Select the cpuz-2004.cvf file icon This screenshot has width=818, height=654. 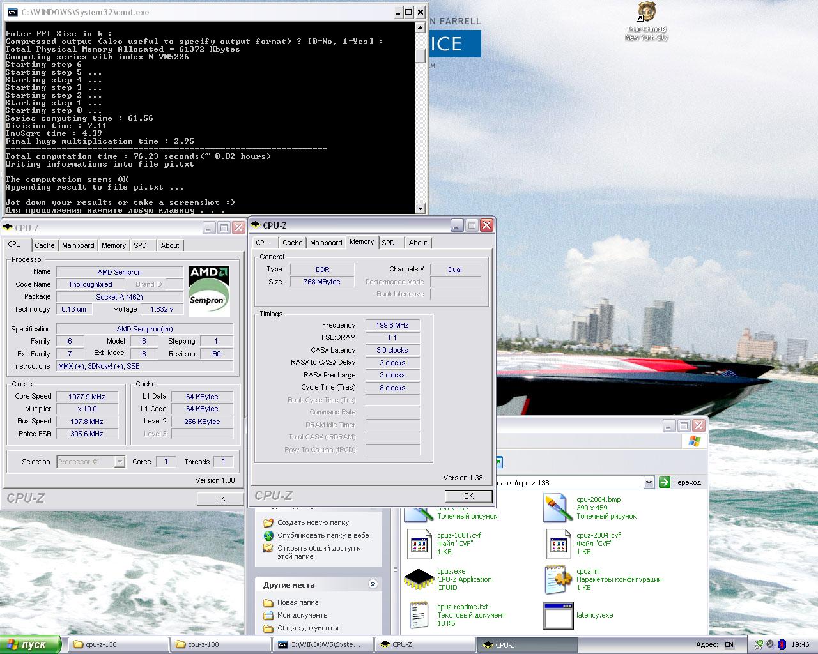tap(558, 544)
